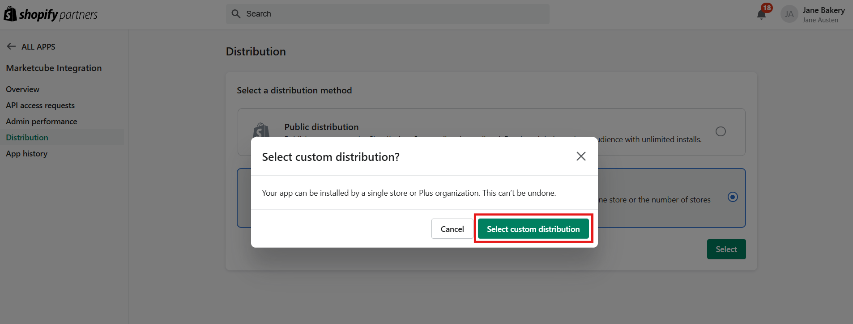This screenshot has width=853, height=324.
Task: Cancel the custom distribution dialog
Action: (x=452, y=229)
